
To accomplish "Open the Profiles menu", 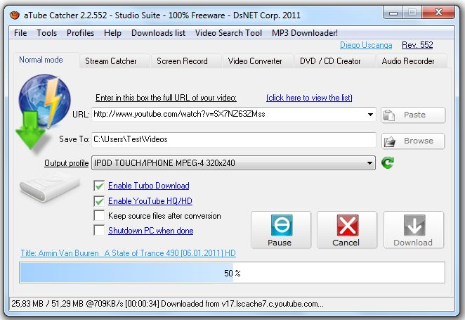I will point(80,33).
